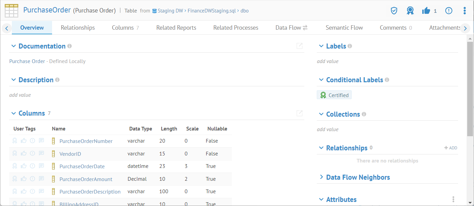Expand the Data Flow Neighbors section

[321, 177]
